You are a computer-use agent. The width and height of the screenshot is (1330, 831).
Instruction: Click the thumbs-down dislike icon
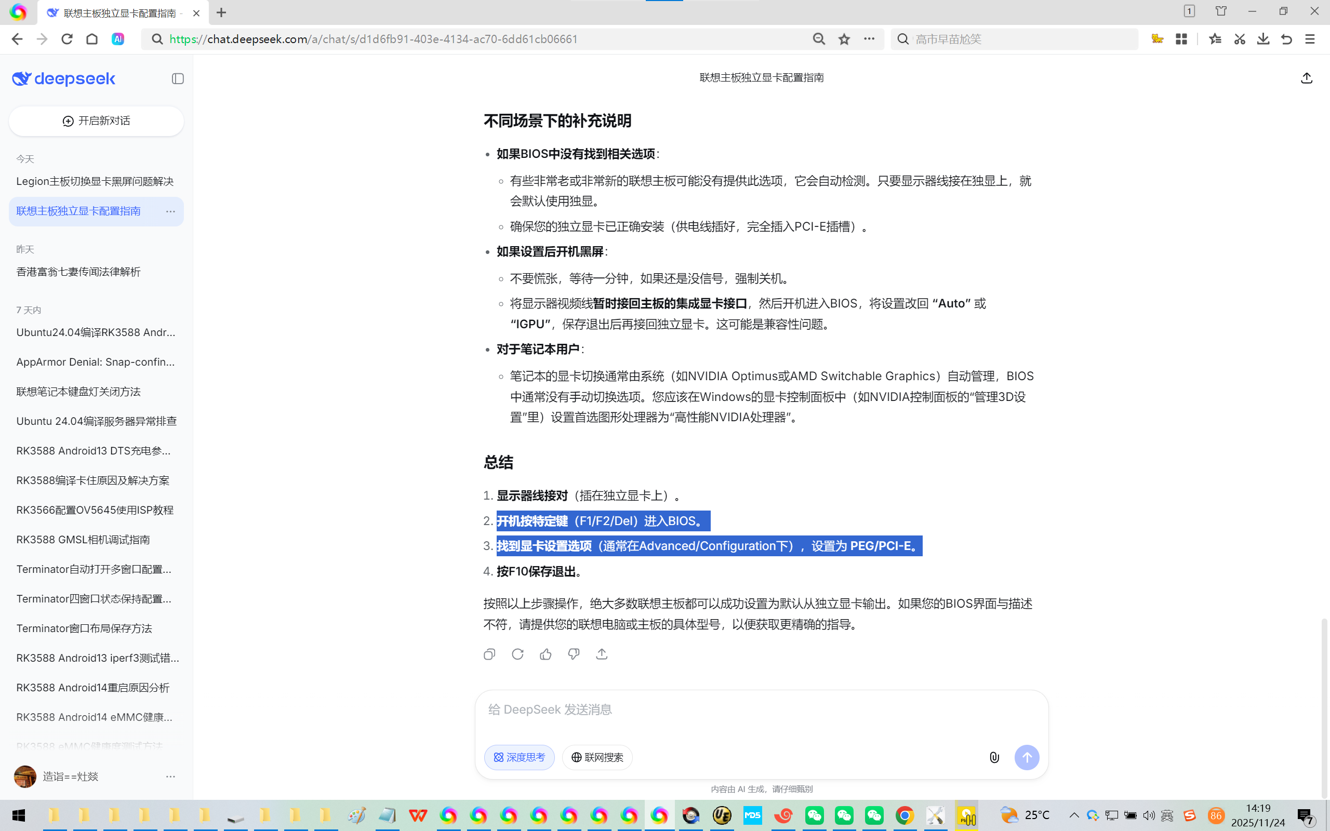(573, 654)
